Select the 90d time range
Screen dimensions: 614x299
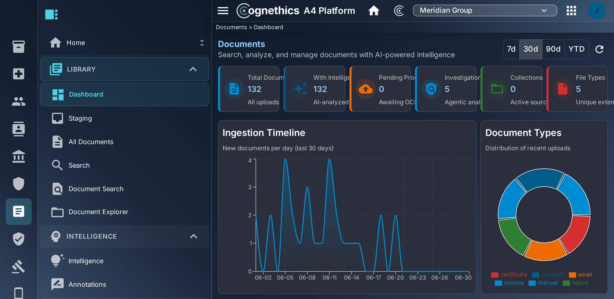pos(553,49)
